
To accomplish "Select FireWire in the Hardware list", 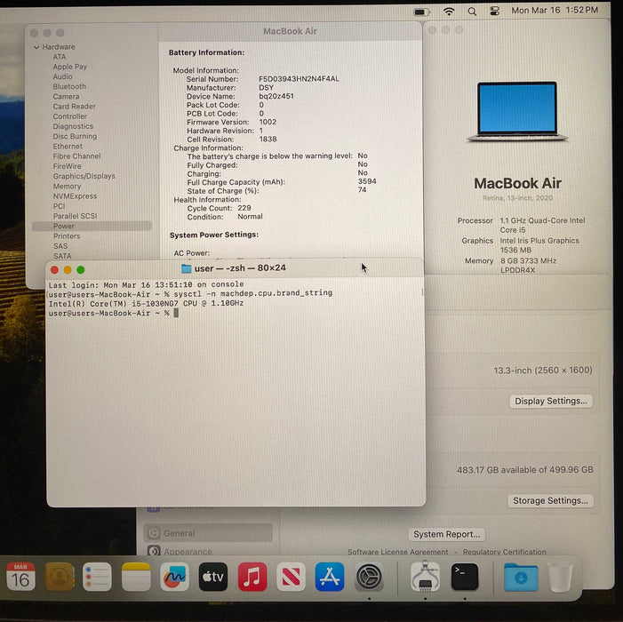I will click(x=68, y=166).
